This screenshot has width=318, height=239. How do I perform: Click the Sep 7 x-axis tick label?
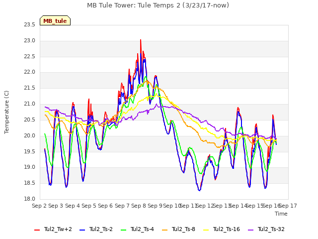click(x=122, y=206)
